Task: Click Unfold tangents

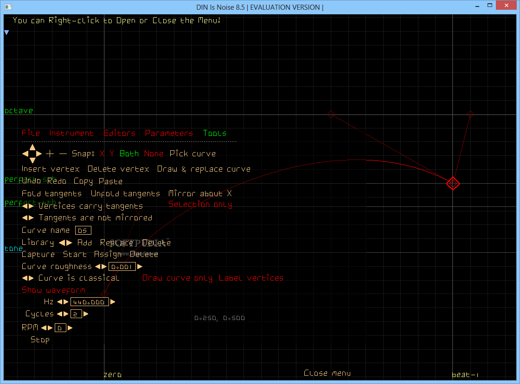Action: coord(125,193)
